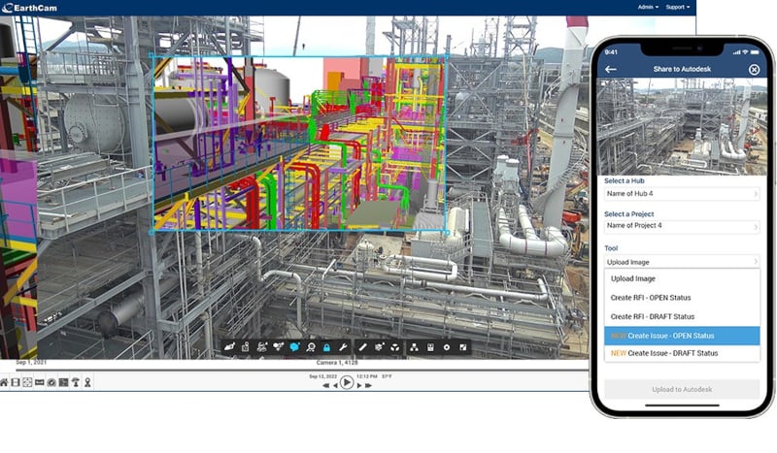The height and width of the screenshot is (453, 777).
Task: Open the magnifier search tool
Action: click(311, 347)
